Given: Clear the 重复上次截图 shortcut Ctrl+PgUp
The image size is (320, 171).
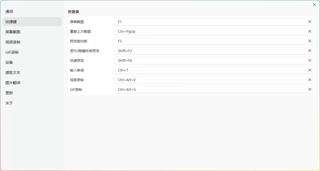Looking at the screenshot, I should (310, 32).
